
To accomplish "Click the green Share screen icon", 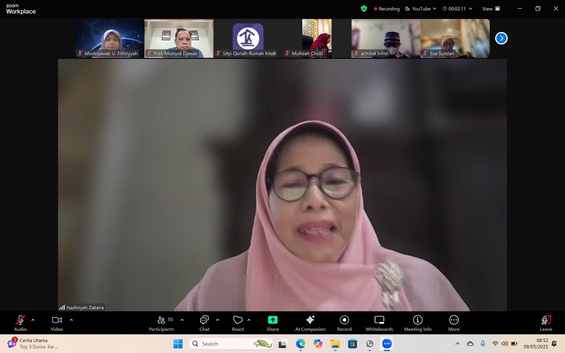I will 273,320.
